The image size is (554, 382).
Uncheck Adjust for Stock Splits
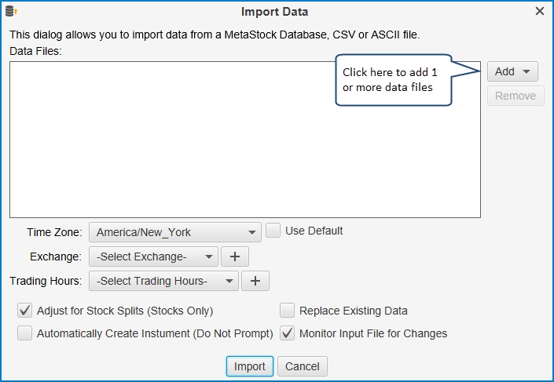pyautogui.click(x=24, y=311)
